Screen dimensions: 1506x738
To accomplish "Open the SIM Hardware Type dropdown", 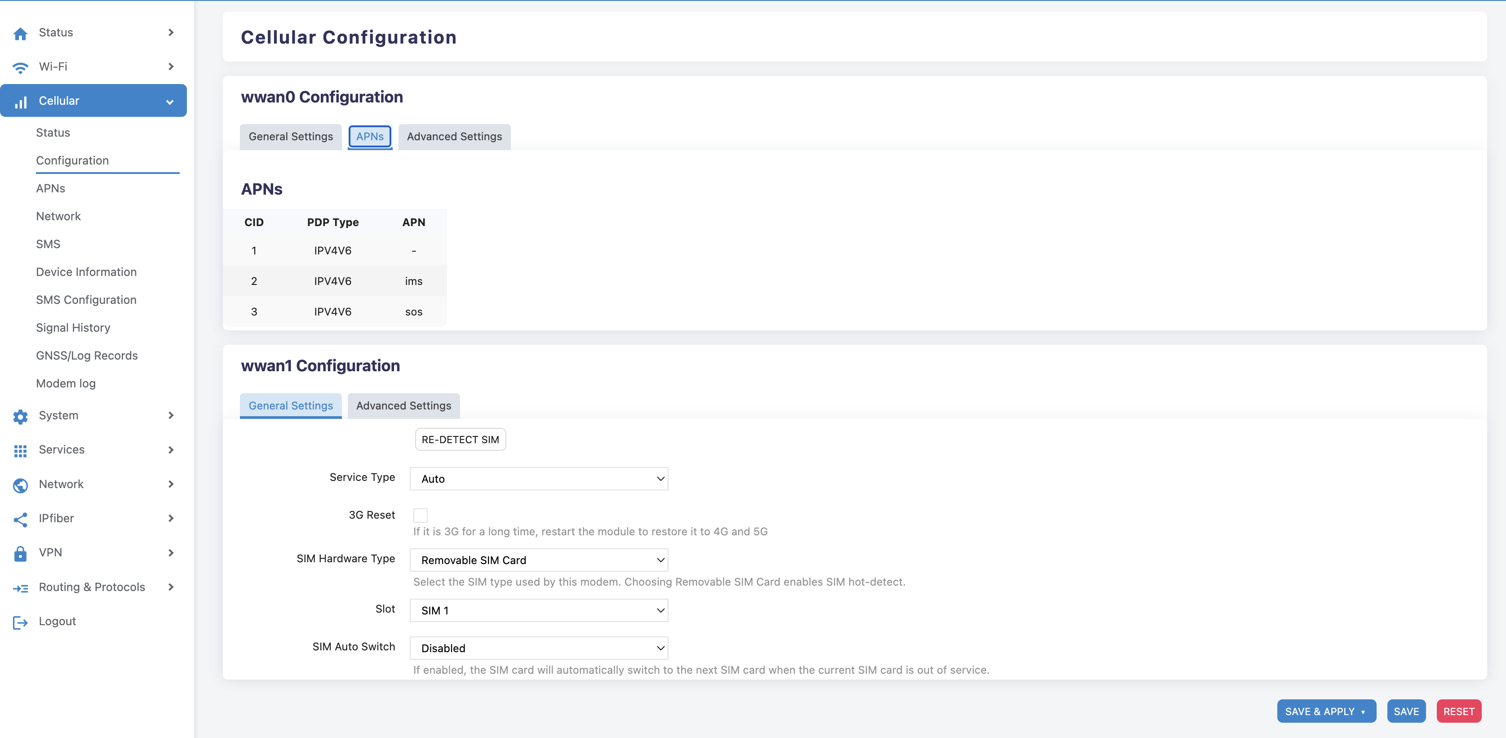I will 538,560.
